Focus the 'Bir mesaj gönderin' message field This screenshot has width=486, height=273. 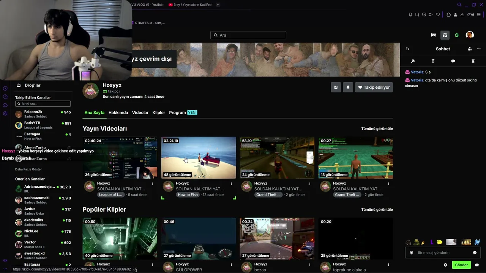(x=443, y=253)
